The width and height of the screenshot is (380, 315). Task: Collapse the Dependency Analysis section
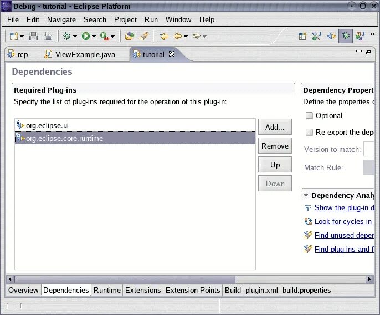(306, 195)
